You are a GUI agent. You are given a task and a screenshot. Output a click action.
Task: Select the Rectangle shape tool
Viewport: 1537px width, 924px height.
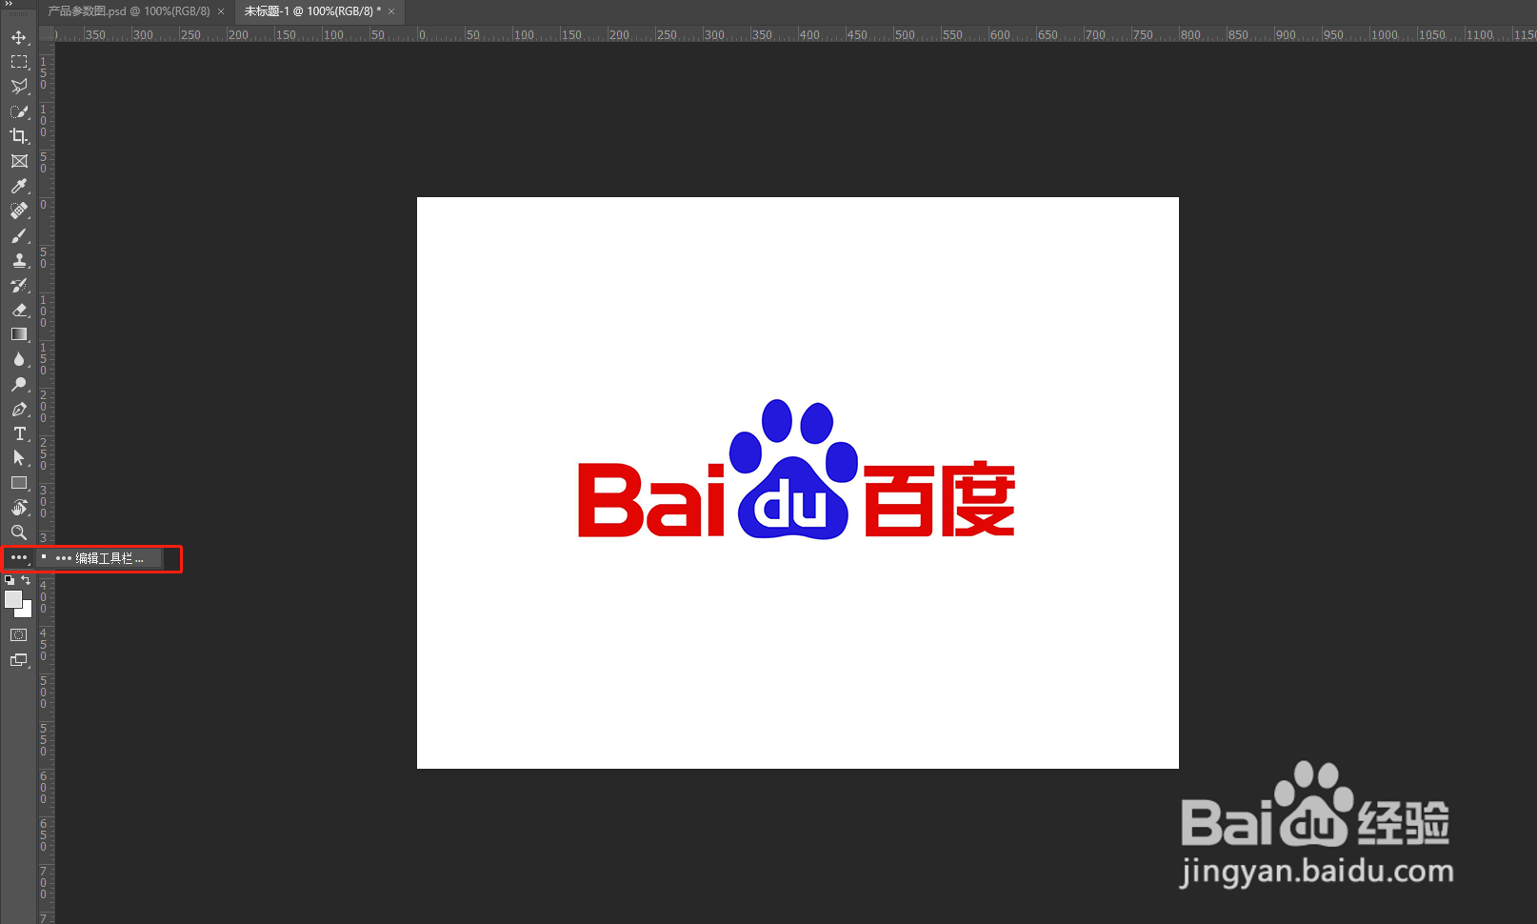pos(18,483)
